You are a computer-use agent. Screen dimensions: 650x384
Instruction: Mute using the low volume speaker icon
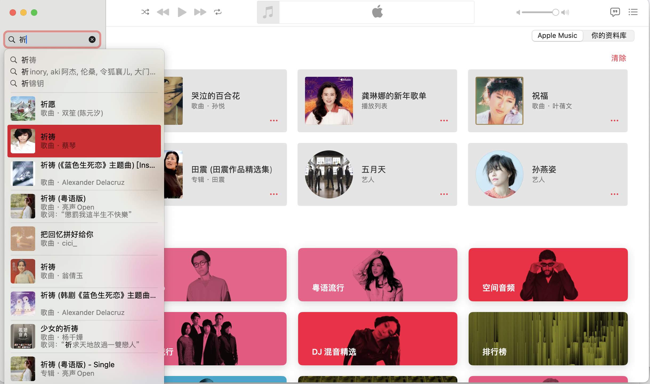[518, 12]
